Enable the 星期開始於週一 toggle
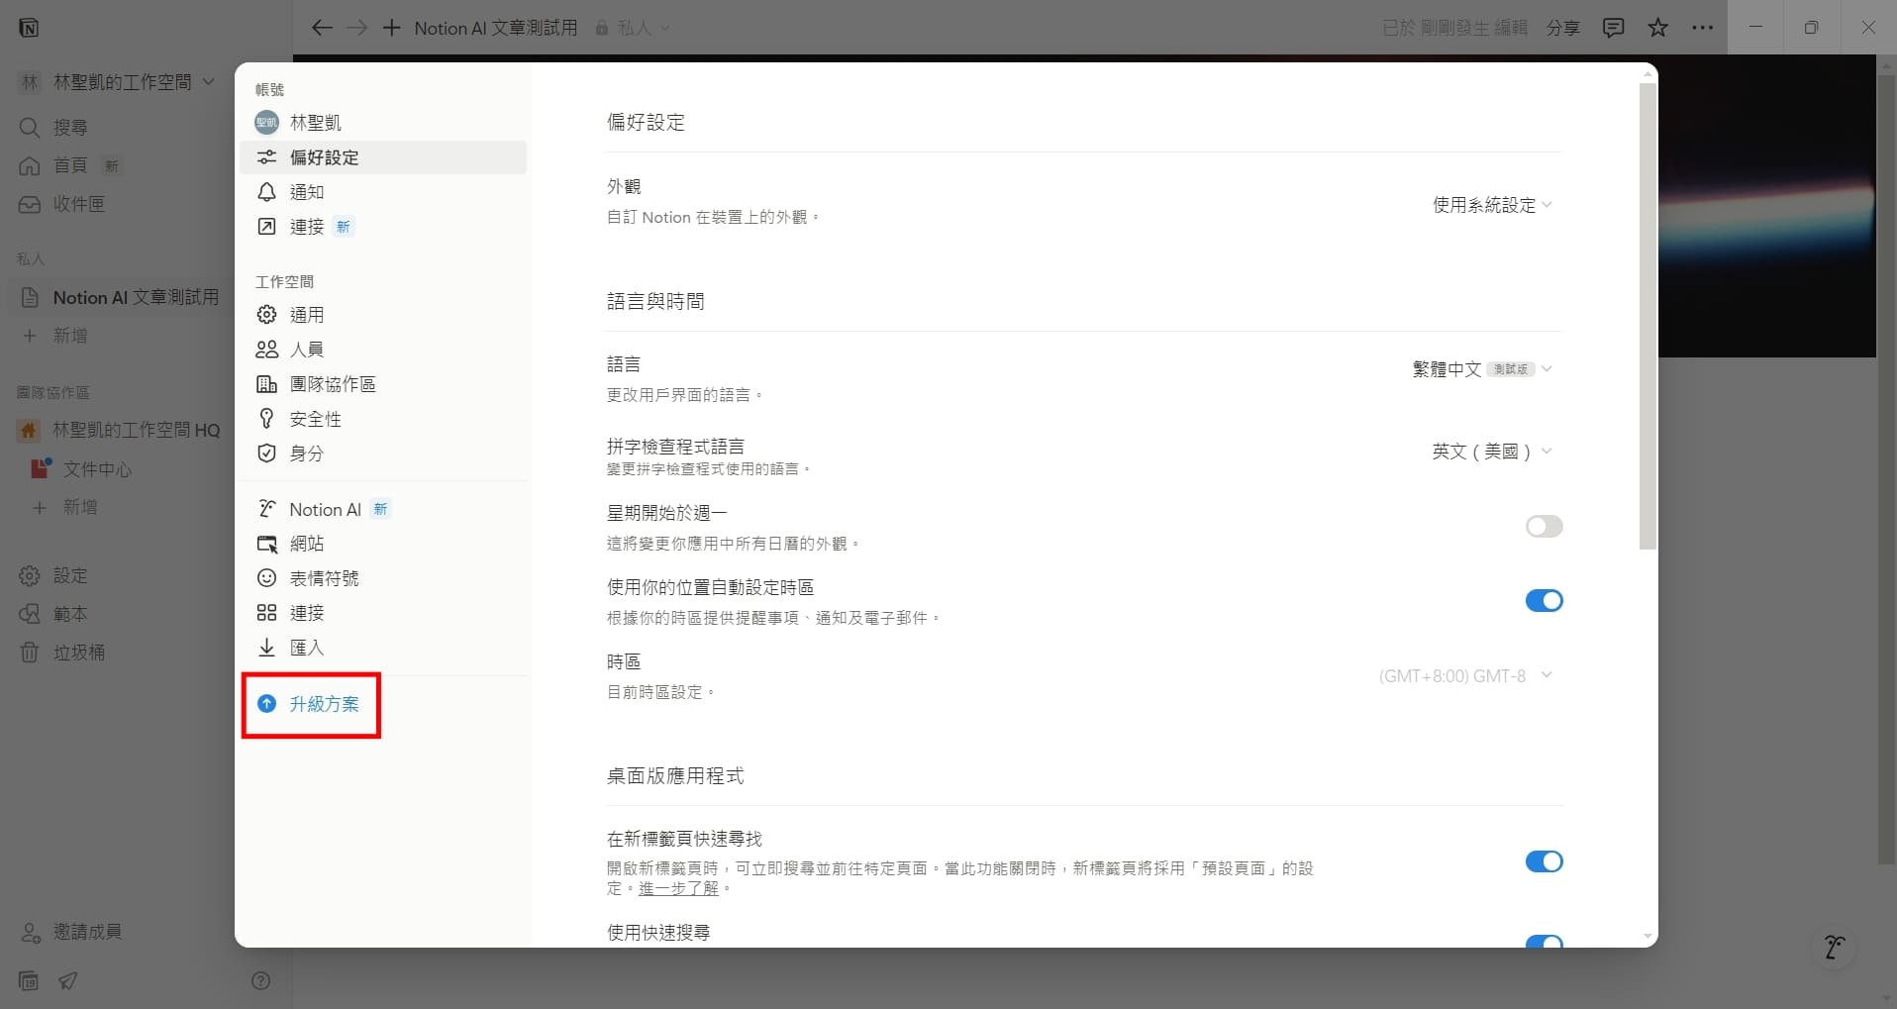The image size is (1897, 1009). tap(1544, 526)
